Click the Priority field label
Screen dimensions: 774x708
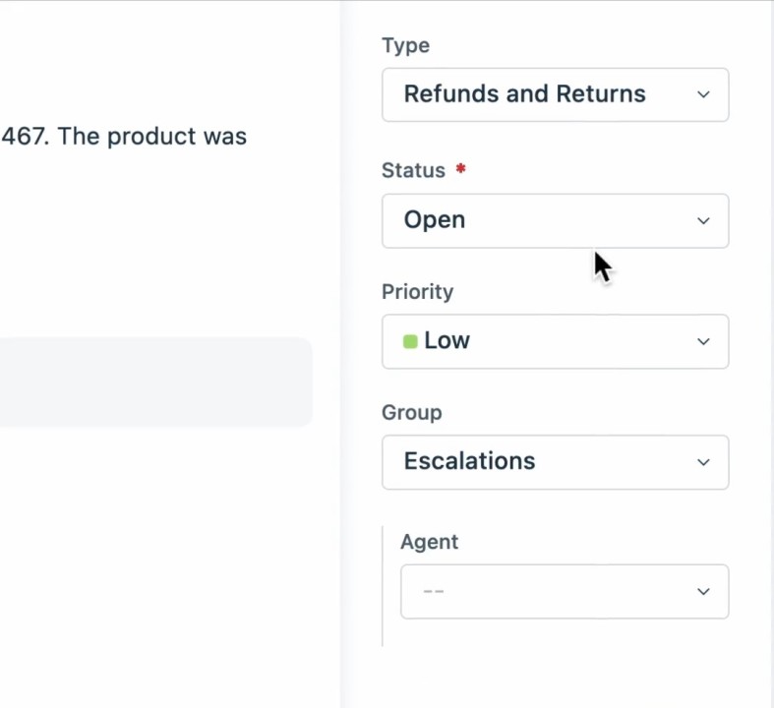point(417,292)
